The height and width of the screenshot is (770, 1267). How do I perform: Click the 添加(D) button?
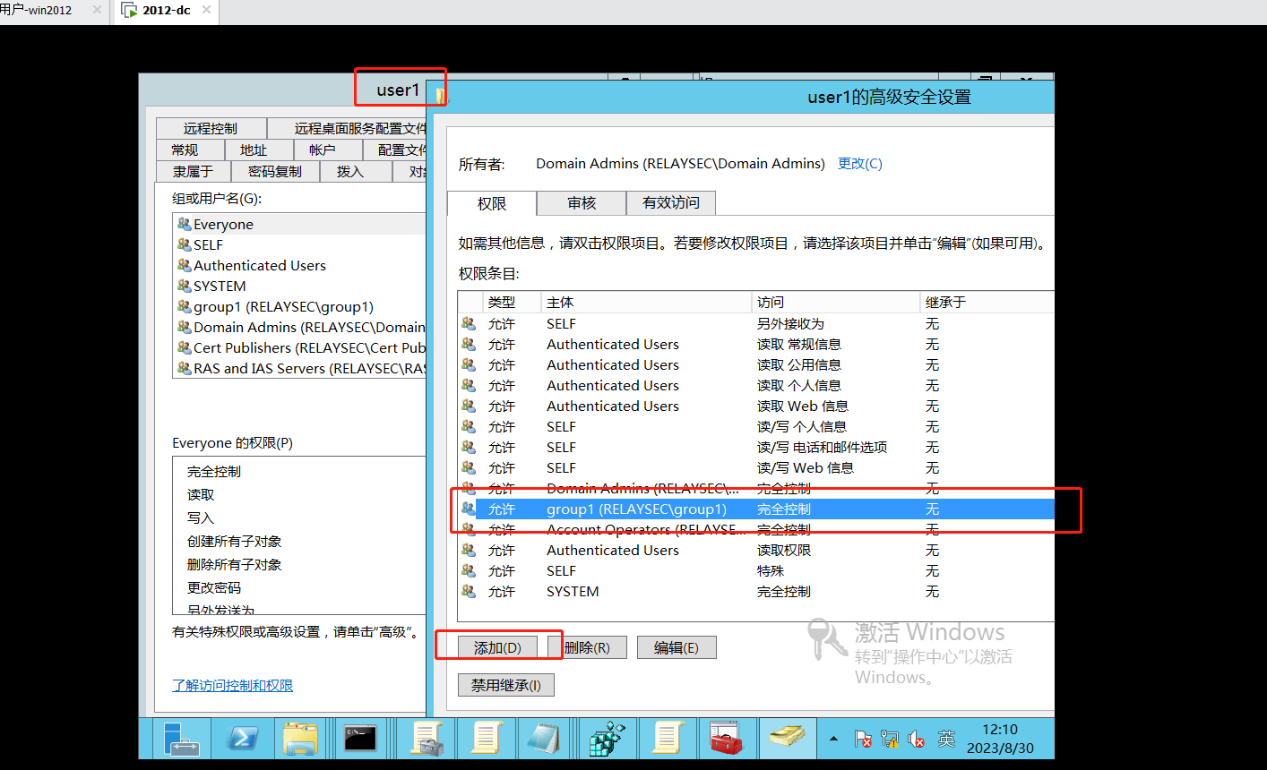pyautogui.click(x=497, y=647)
